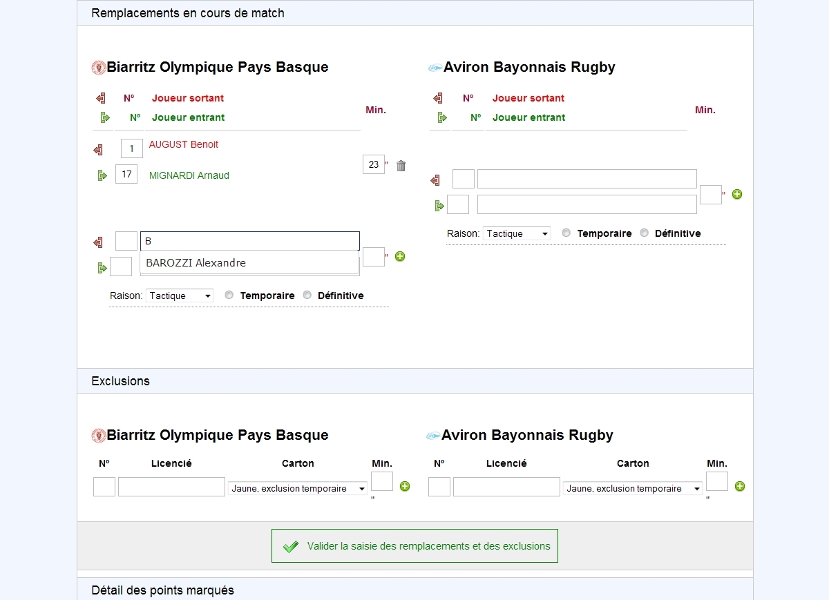Open Raison dropdown for Biarritz replacement
829x600 pixels.
[x=180, y=296]
